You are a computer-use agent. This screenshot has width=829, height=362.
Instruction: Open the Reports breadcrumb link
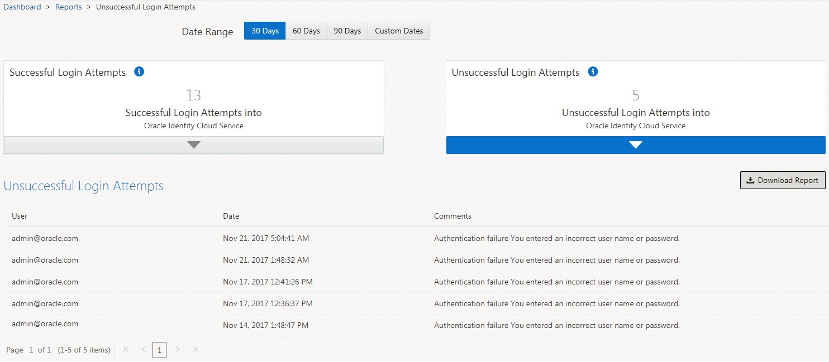68,7
